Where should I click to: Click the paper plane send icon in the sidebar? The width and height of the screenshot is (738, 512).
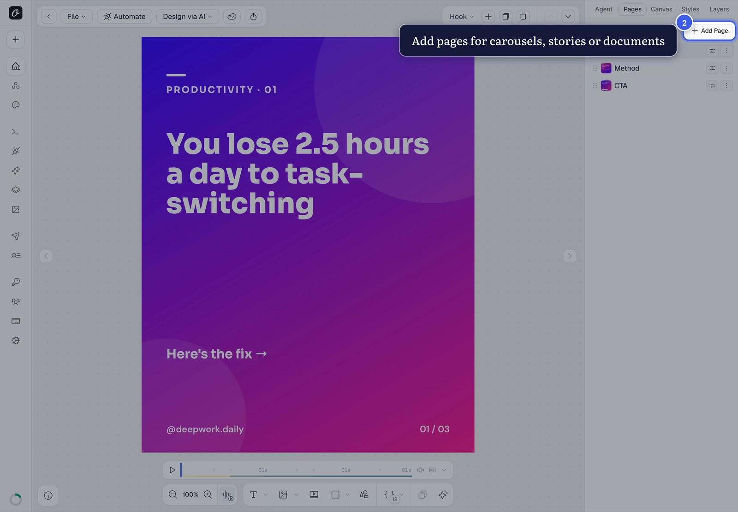[16, 236]
